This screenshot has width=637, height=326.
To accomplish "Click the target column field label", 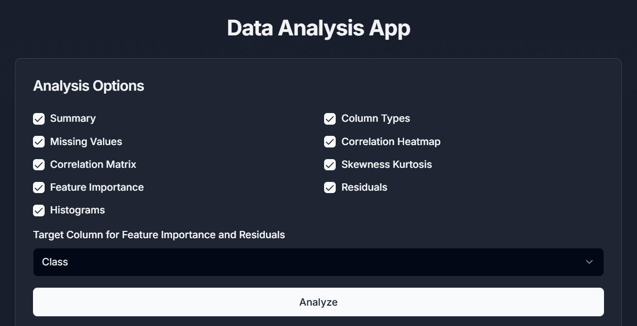I will coord(159,235).
